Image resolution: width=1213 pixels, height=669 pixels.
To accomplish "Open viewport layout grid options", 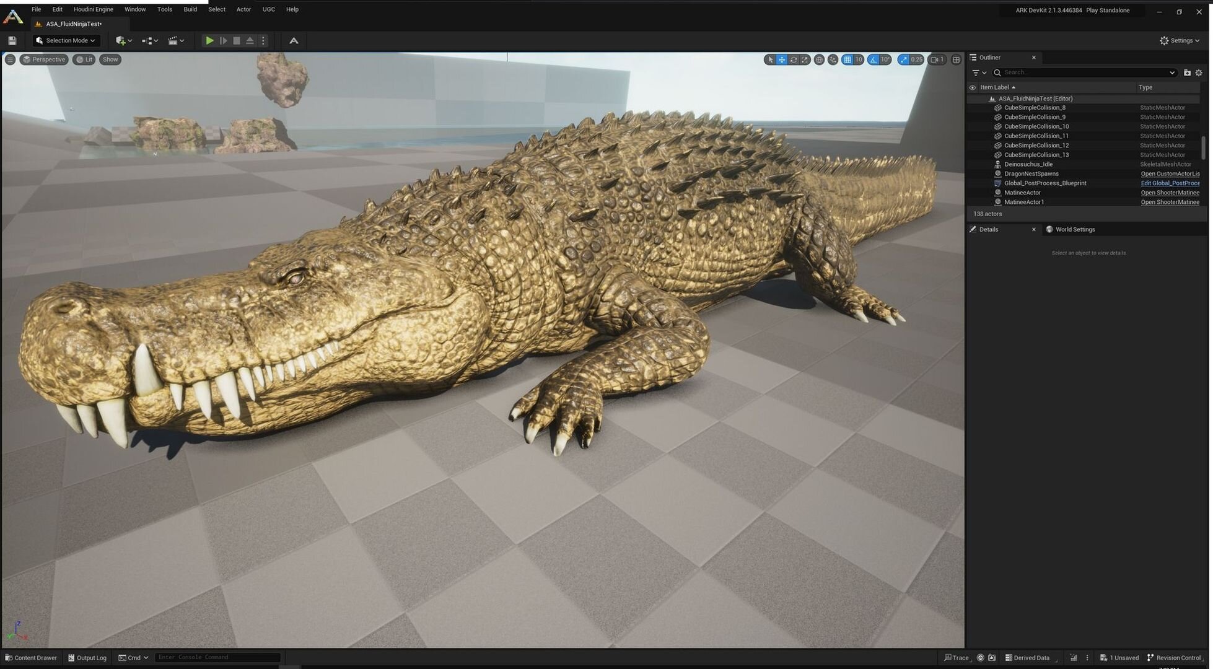I will 956,60.
